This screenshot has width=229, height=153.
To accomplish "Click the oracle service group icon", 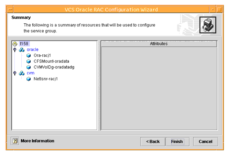I will [x=22, y=50].
